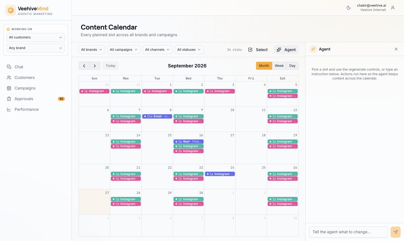
Task: Open the 1p Instagram slot on the 24th
Action: point(220,174)
